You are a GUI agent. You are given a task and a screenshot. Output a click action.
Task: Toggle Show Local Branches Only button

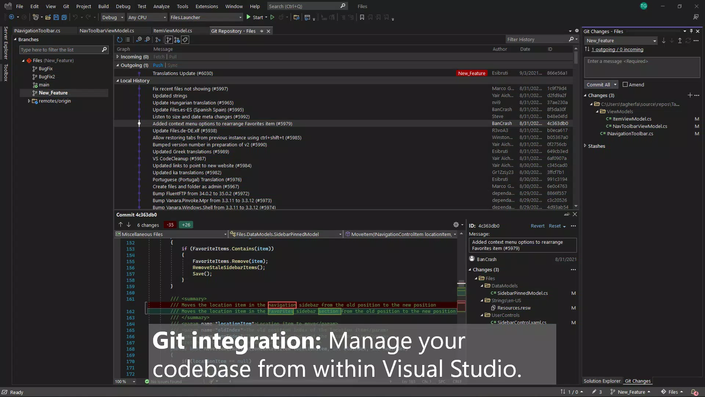point(169,40)
